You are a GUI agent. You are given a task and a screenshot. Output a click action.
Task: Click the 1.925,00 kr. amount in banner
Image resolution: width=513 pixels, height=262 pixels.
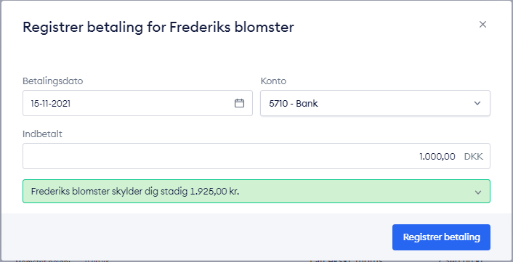click(214, 192)
